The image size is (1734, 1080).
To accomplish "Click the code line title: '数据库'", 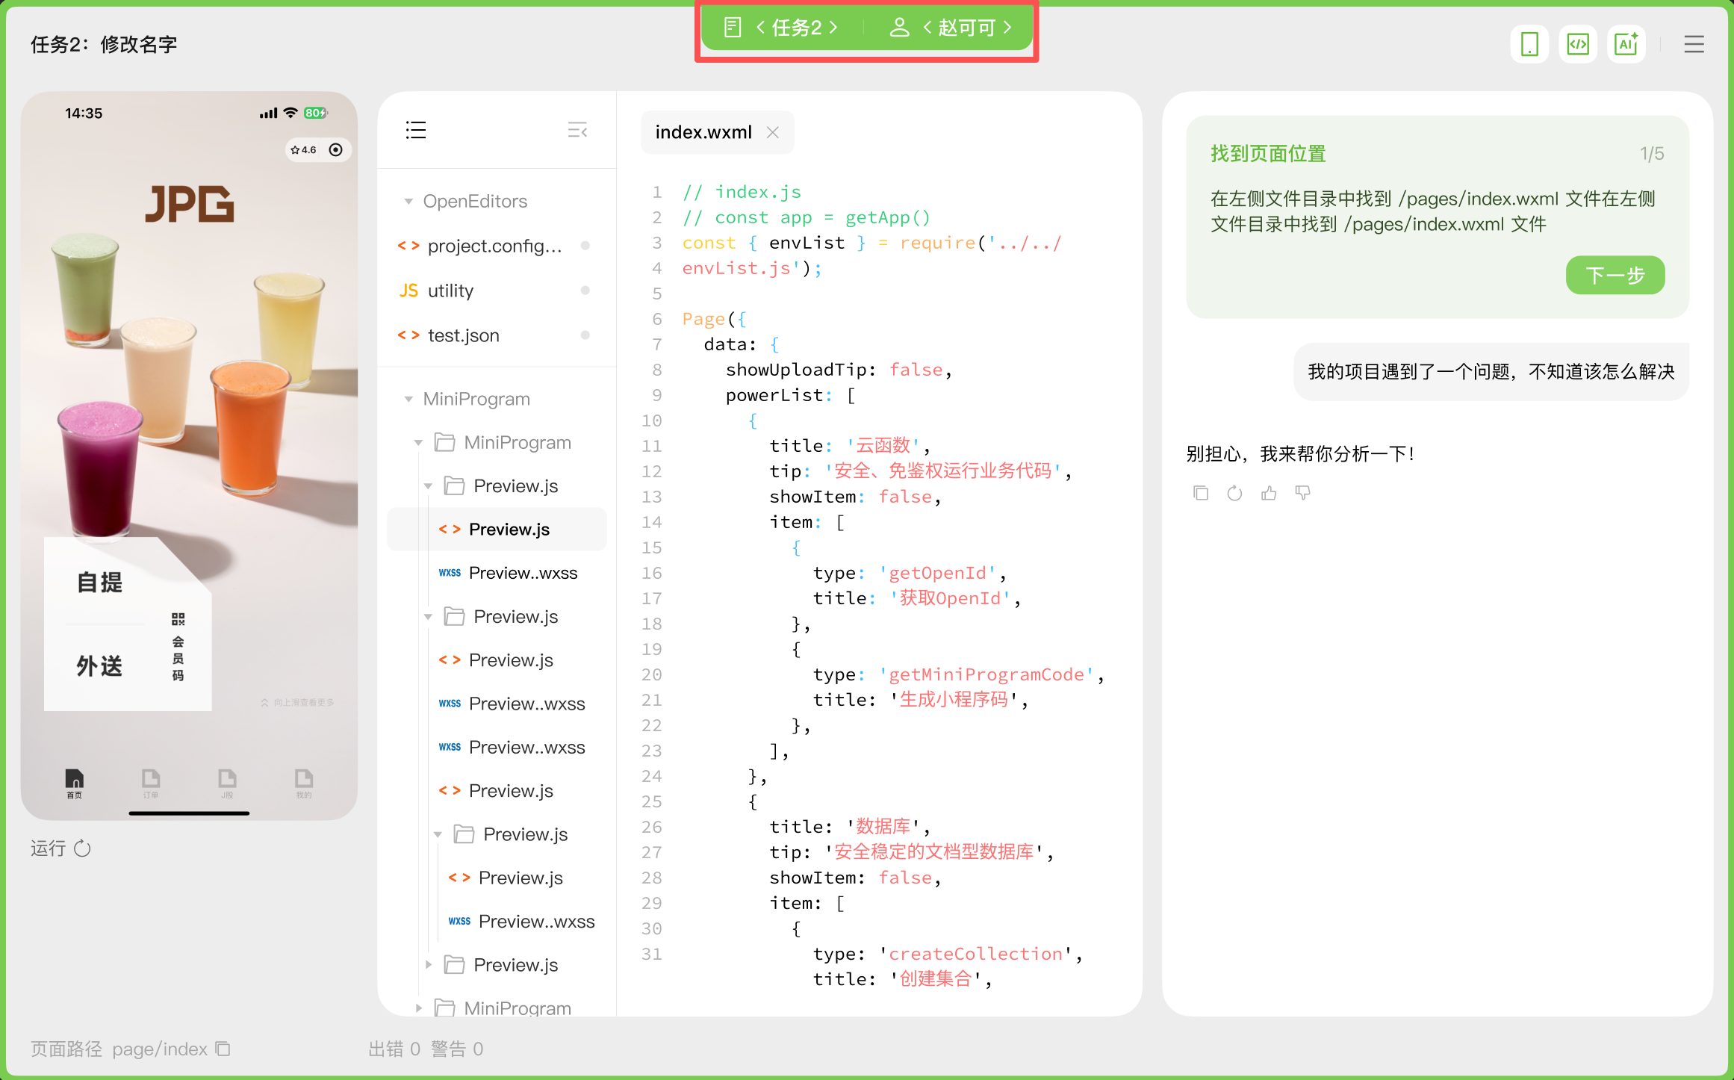I will pyautogui.click(x=850, y=827).
